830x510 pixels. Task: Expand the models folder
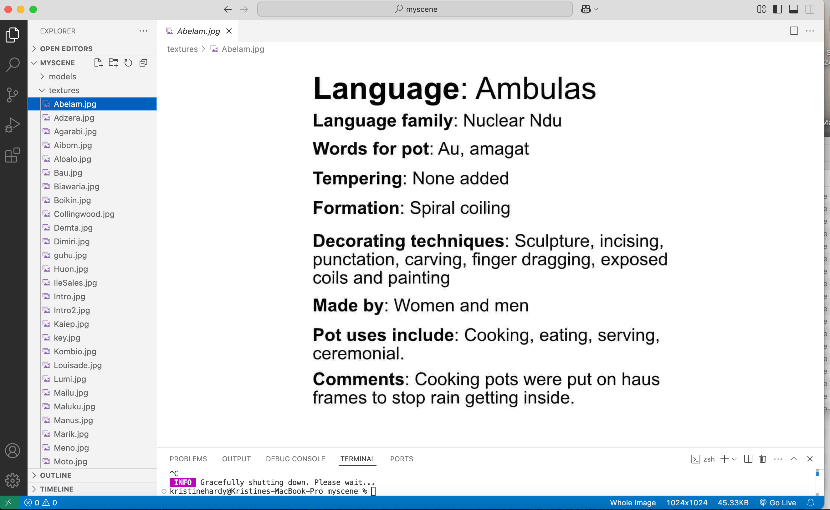pos(92,77)
